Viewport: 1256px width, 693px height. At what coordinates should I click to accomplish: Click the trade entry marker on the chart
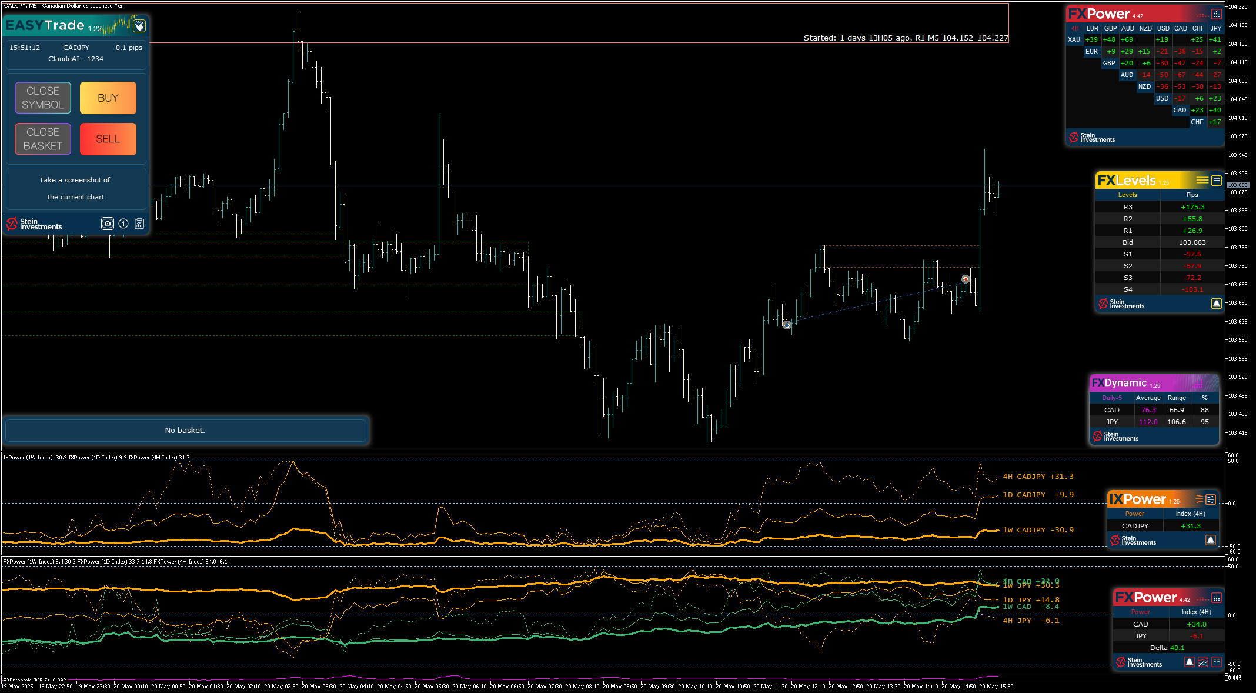tap(787, 325)
